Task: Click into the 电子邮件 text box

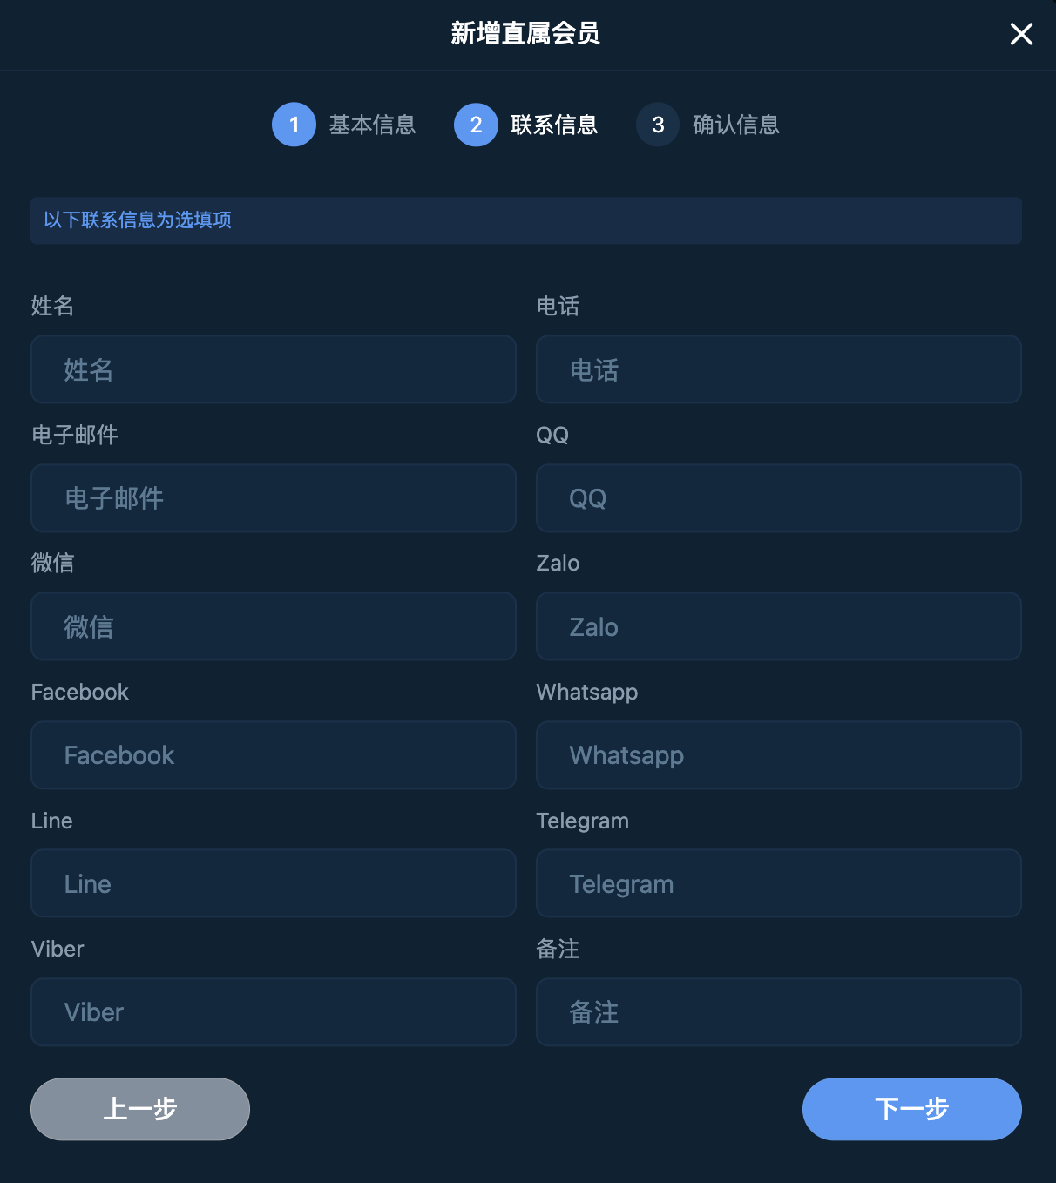Action: 274,498
